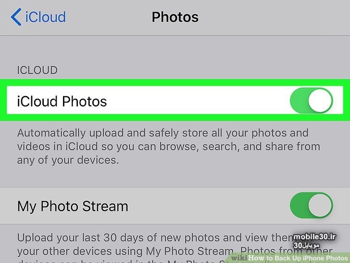Click the bright green highlight border
The image size is (350, 263).
point(175,82)
